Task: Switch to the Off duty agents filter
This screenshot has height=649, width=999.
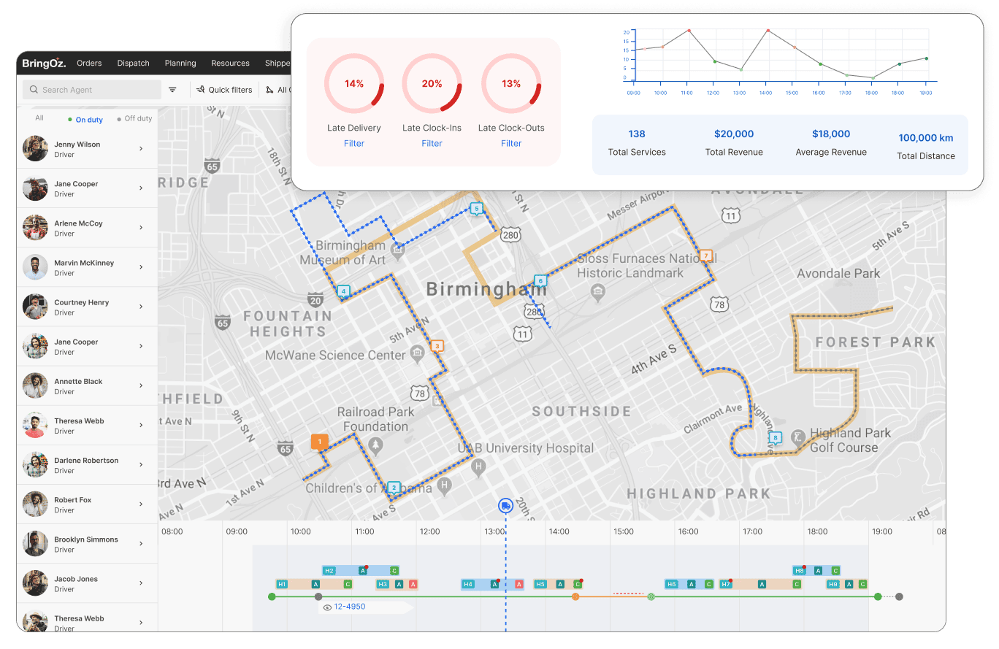Action: [134, 118]
